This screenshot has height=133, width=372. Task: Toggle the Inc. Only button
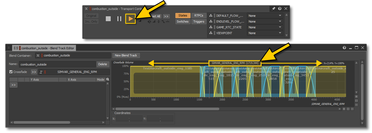(91, 21)
